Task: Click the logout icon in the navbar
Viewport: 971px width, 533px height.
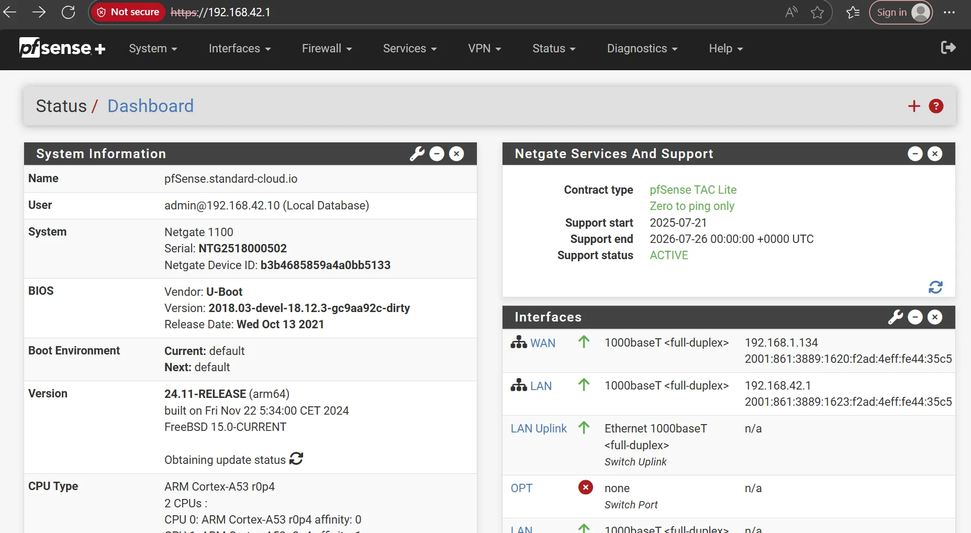Action: 948,48
